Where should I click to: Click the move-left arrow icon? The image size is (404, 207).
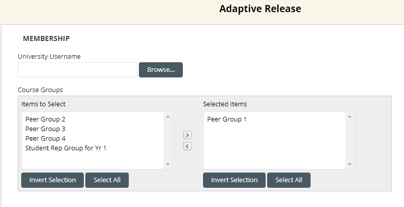[187, 146]
